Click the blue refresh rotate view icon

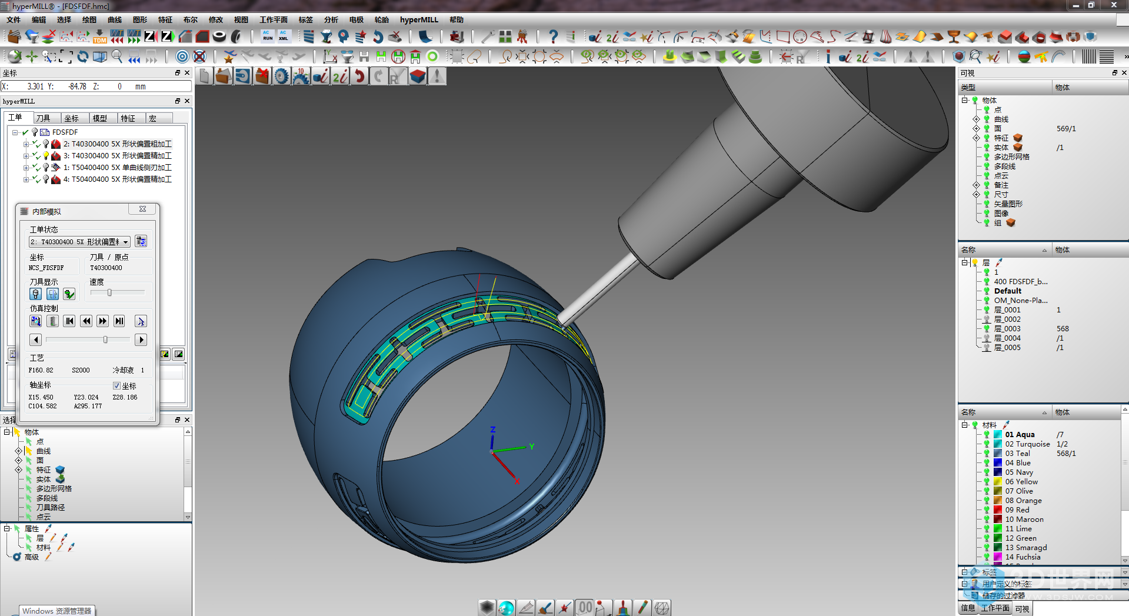tap(83, 56)
